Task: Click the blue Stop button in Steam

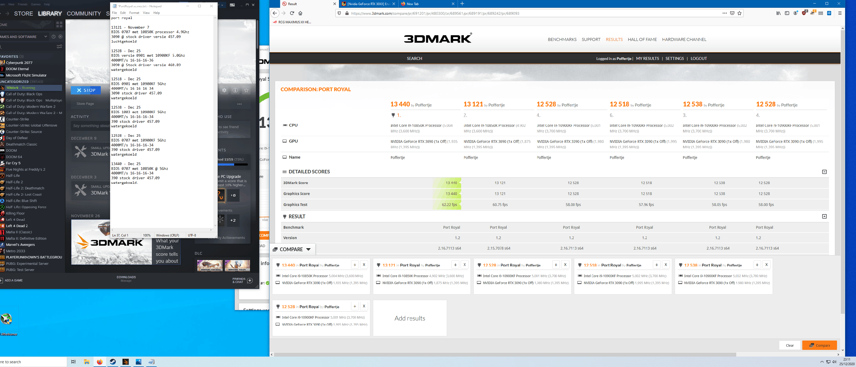Action: (x=86, y=90)
